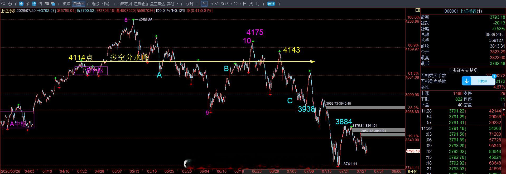Select the 5-minute period
This screenshot has width=506, height=174.
pos(204,4)
